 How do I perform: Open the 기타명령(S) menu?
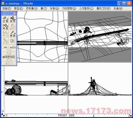[69, 9]
